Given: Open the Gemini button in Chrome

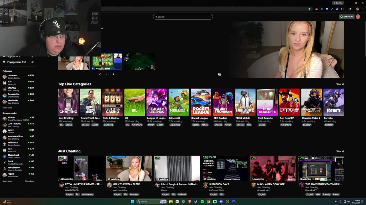Looking at the screenshot, I should coord(337,3).
